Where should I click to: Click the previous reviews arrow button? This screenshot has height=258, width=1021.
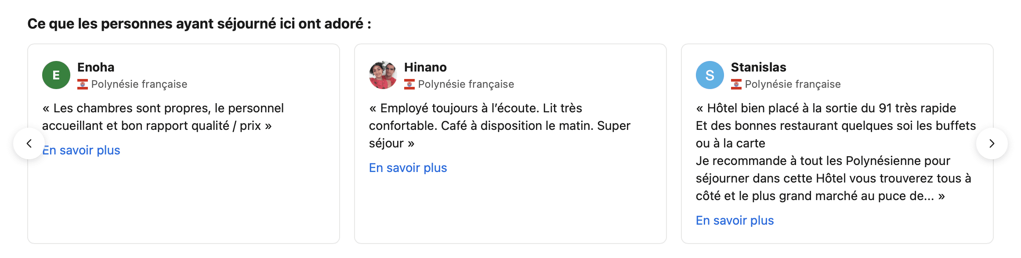(x=29, y=143)
